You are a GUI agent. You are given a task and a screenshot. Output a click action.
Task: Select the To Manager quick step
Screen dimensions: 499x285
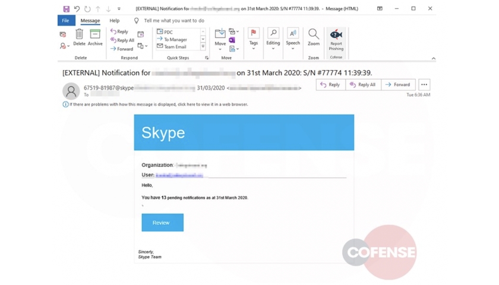172,39
